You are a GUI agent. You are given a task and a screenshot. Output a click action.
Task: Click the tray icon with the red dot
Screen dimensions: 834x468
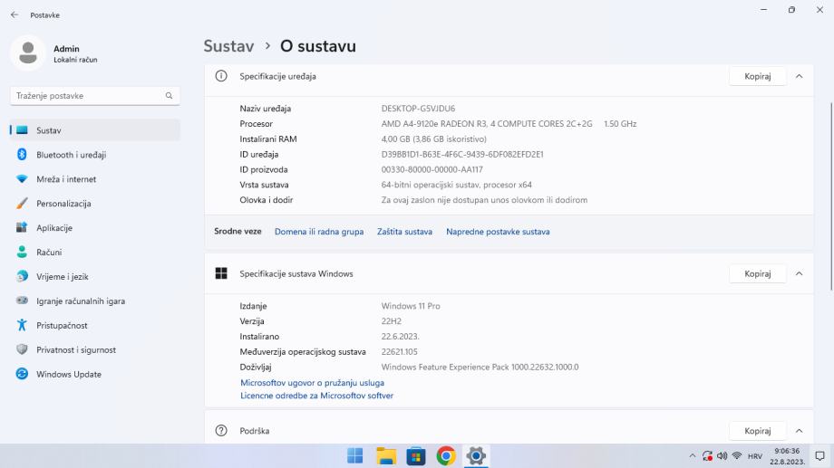707,456
